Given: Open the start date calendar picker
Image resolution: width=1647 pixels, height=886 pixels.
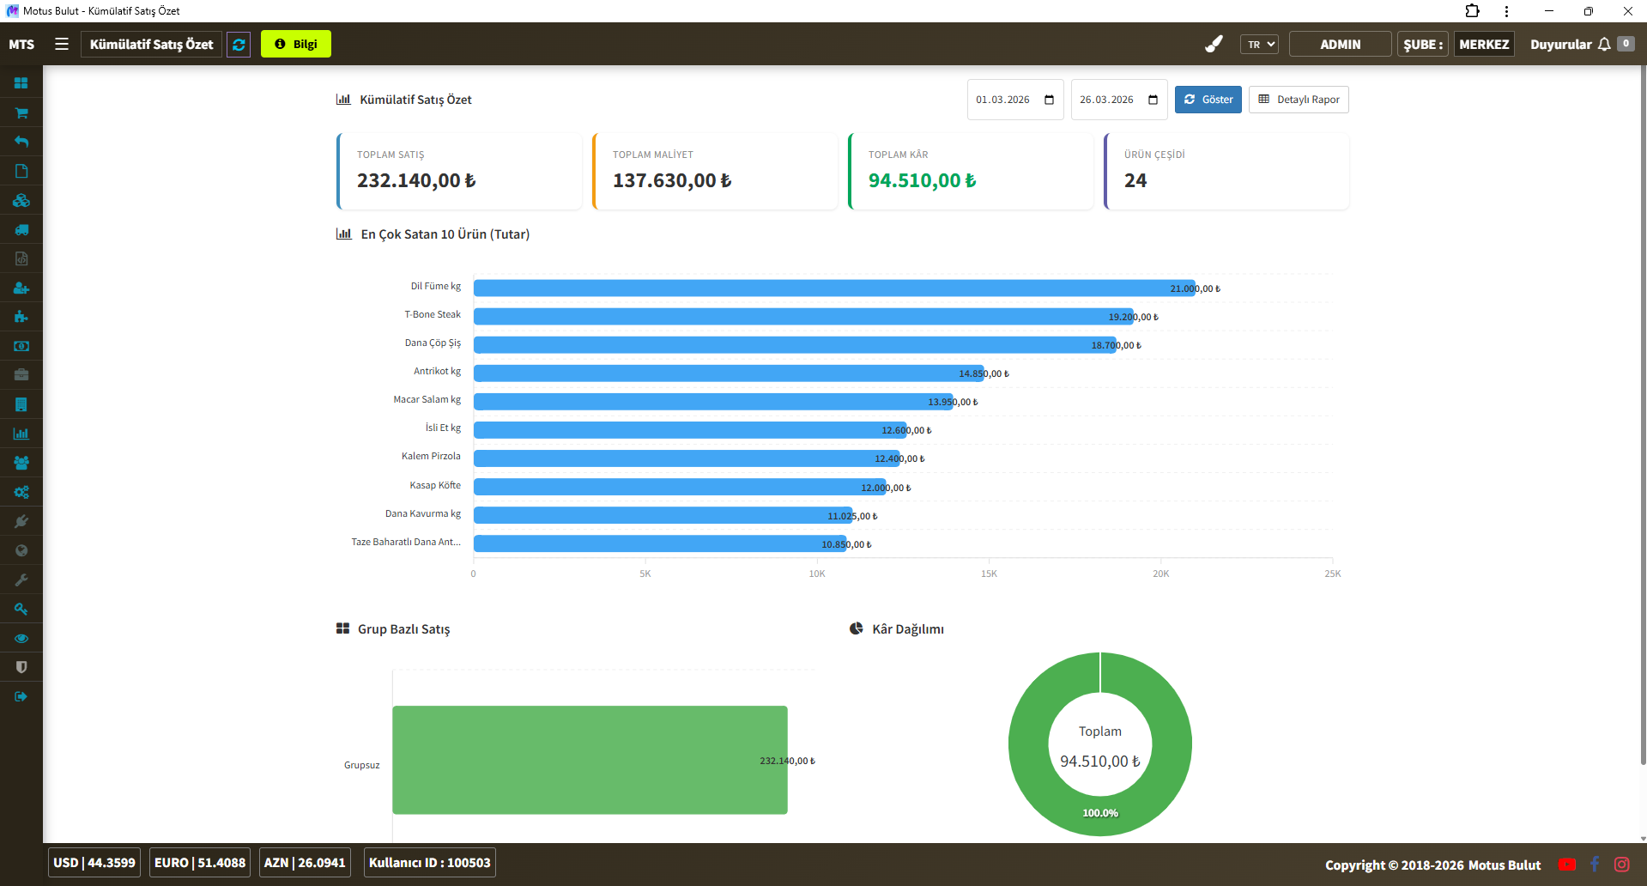Looking at the screenshot, I should [x=1049, y=100].
